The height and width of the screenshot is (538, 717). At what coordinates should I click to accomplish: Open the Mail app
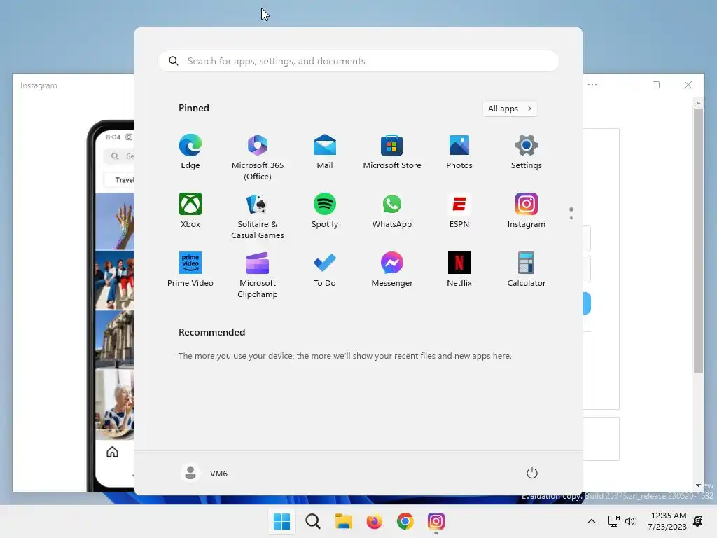(x=325, y=152)
